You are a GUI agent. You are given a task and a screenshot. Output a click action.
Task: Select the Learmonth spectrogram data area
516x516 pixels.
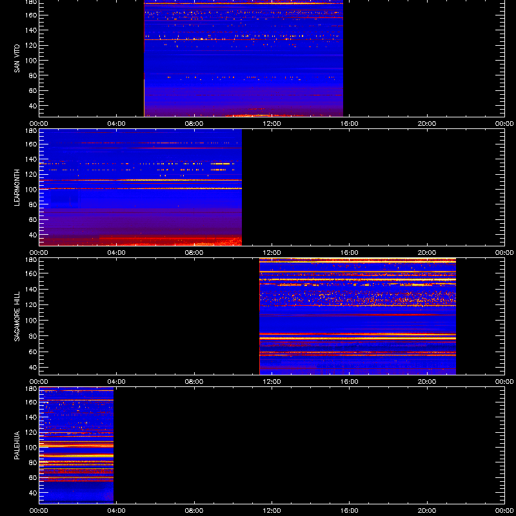[x=141, y=187]
